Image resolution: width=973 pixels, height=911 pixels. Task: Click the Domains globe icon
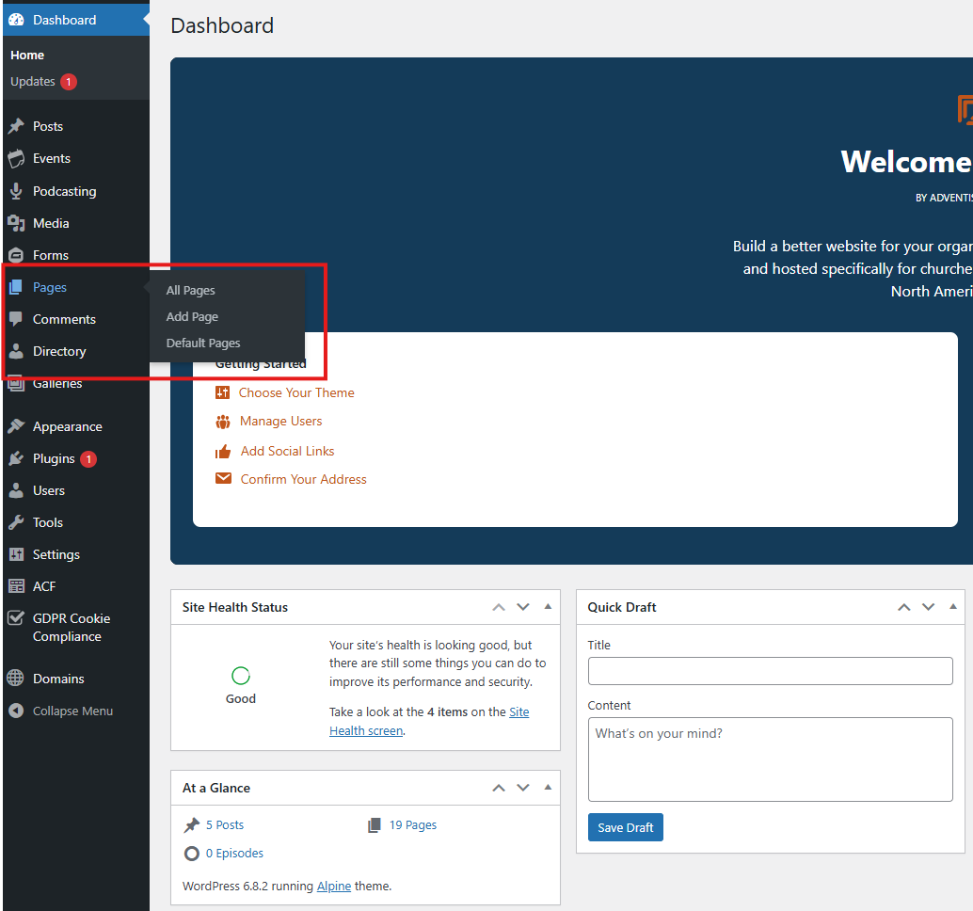click(15, 679)
